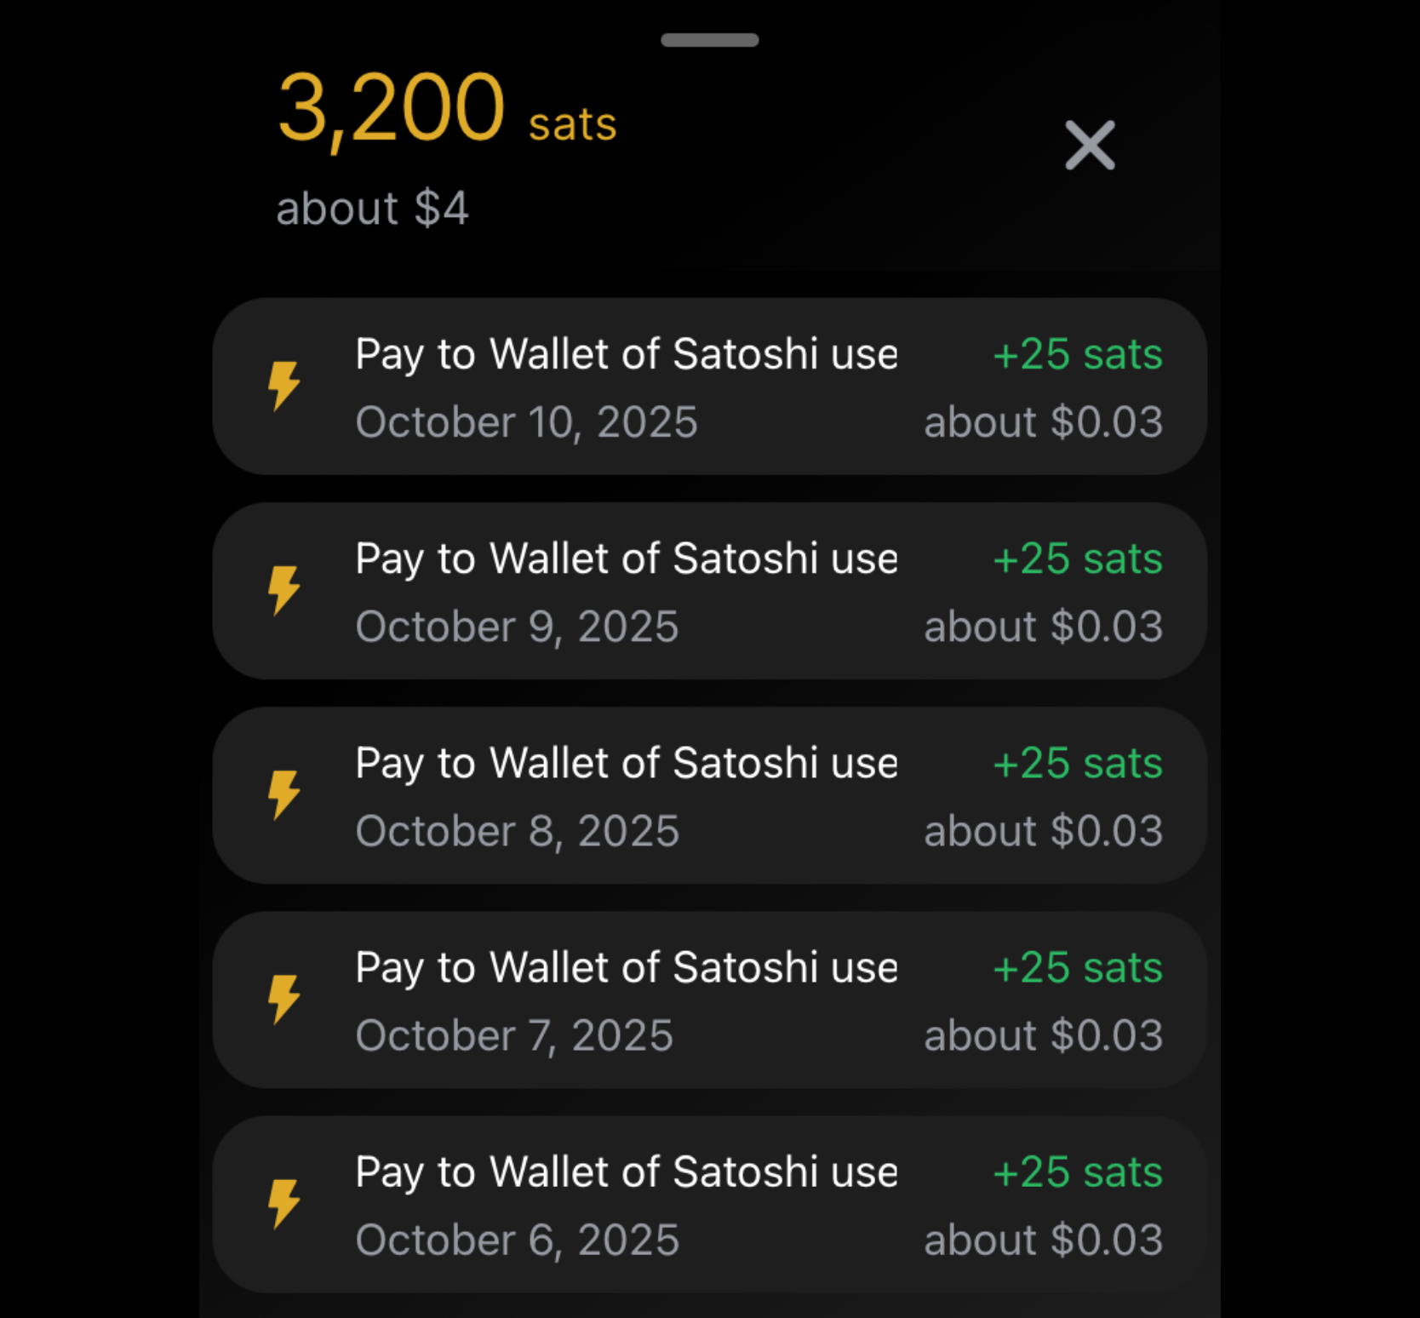Click the lightning icon for October 9

point(283,590)
